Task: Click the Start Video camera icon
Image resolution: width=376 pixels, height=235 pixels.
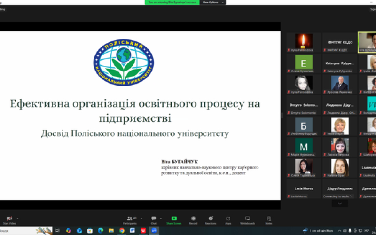Action: pyautogui.click(x=9, y=219)
